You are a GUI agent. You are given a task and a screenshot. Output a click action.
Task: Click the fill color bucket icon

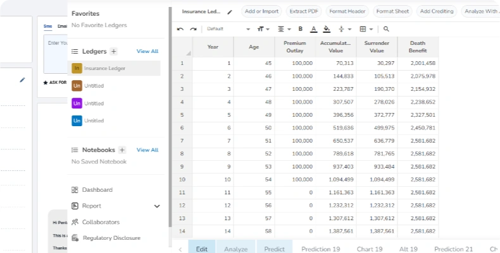click(327, 29)
